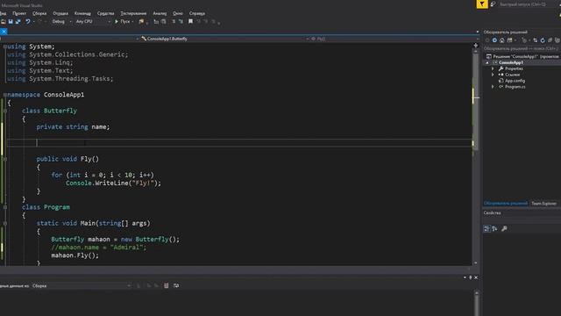Viewport: 561px width, 316px height.
Task: Click the Clear All icon in Output panel
Action: click(166, 285)
